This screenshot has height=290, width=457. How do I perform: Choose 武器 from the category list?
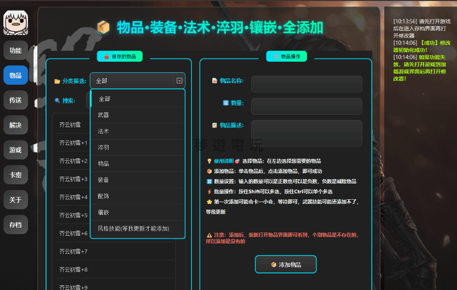pyautogui.click(x=138, y=115)
